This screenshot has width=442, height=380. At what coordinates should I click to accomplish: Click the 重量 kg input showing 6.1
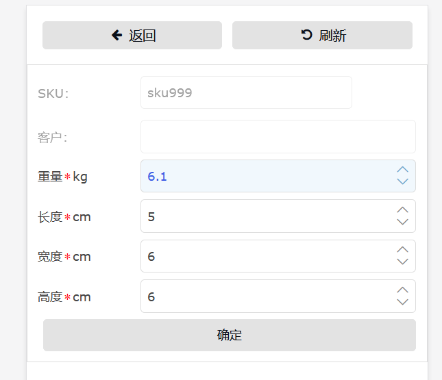coord(278,176)
